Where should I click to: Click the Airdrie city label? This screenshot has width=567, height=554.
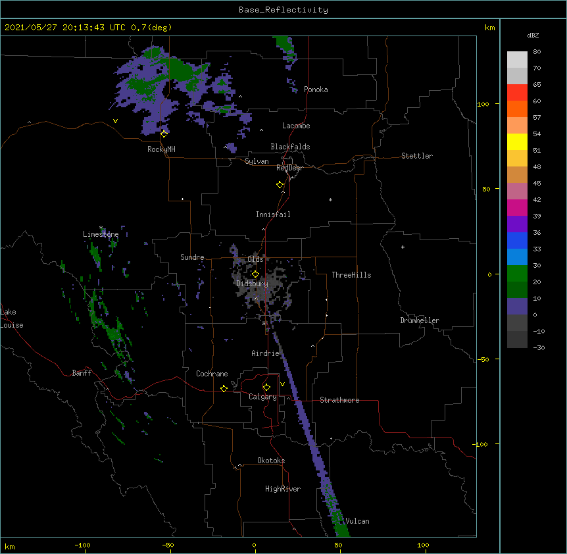coord(266,353)
